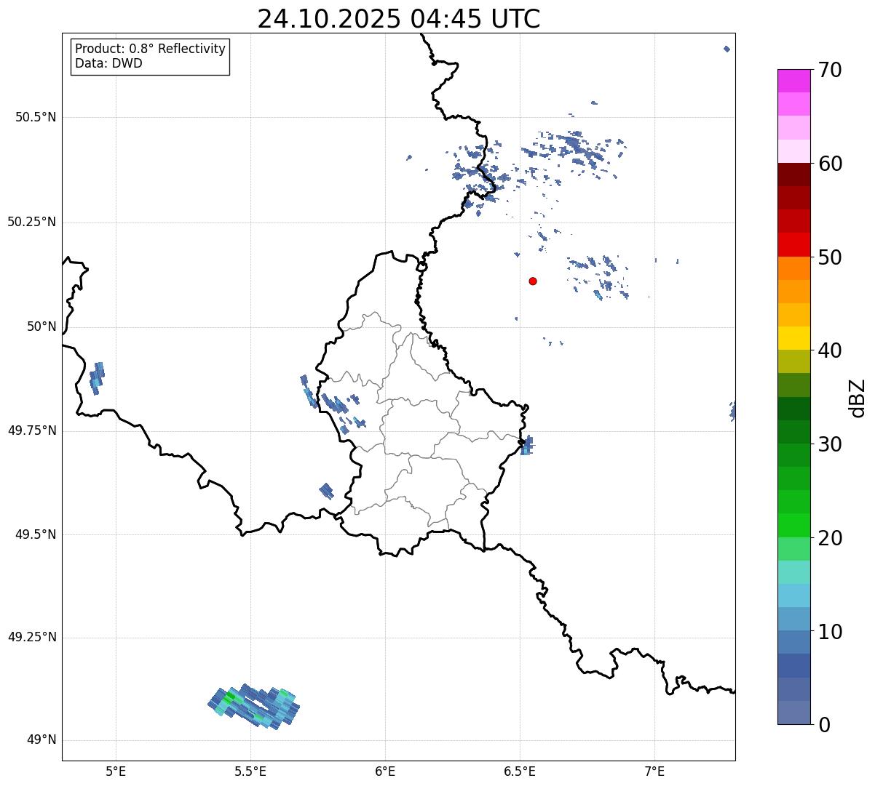Click the title "24.10.2025 04:45 UTC"
This screenshot has height=786, width=875.
point(399,19)
